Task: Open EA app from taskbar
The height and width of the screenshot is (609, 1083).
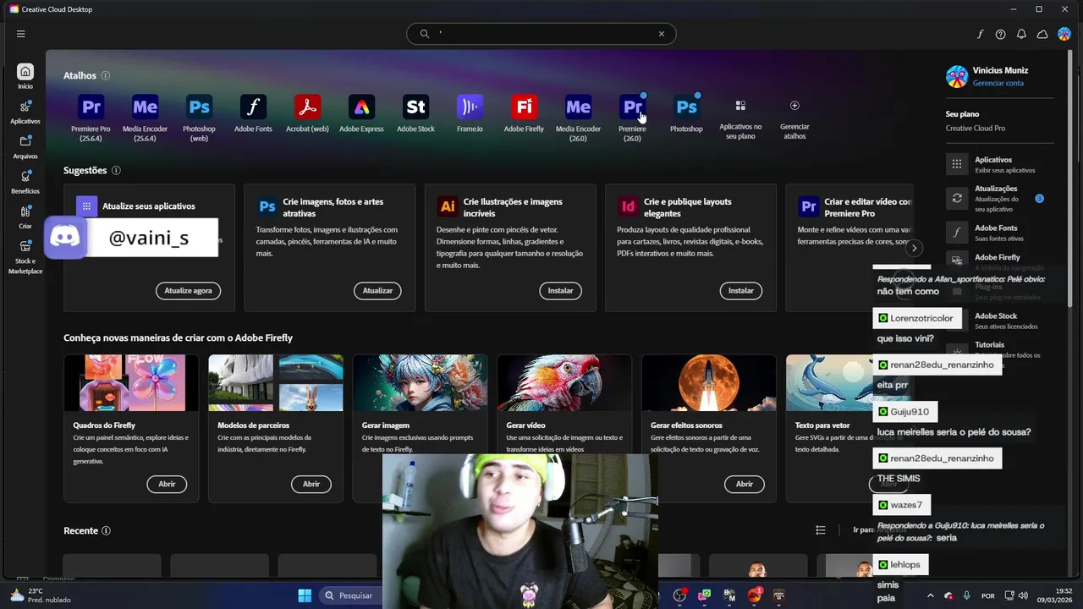Action: click(754, 595)
